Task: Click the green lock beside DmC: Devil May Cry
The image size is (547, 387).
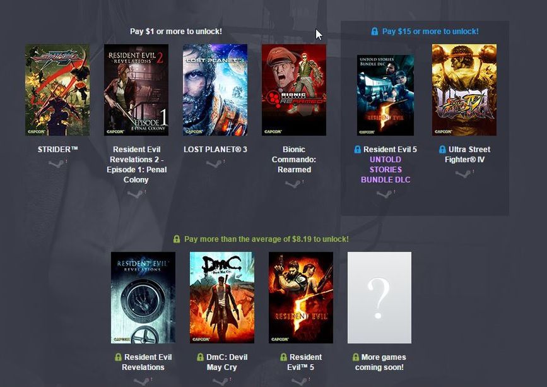Action: coord(200,357)
